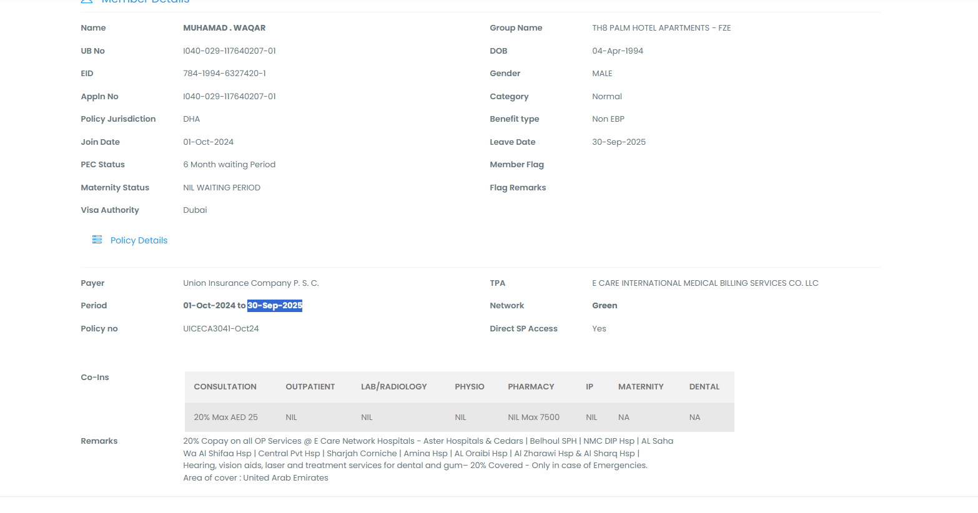Click the OUTPATIENT column header
This screenshot has width=978, height=513.
click(310, 387)
